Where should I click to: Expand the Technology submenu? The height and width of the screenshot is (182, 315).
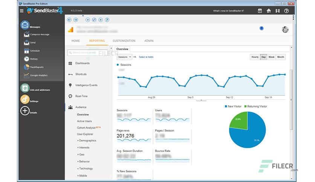coord(85,168)
